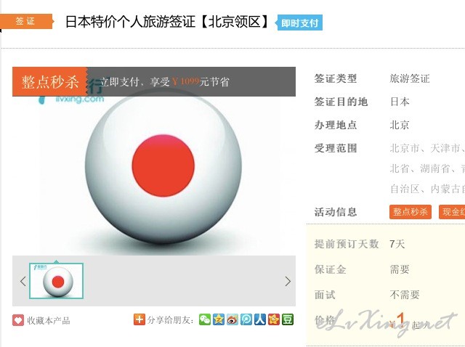
Task: Click the 整点秒杀 activity tag
Action: (x=411, y=211)
